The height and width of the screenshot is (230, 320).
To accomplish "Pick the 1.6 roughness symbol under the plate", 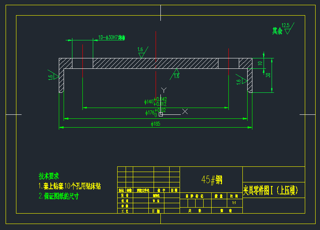I will click(x=175, y=74).
